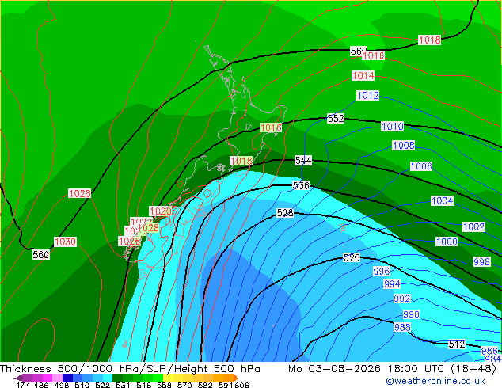
Task: Select the 1002 pressure label
Action: (x=473, y=226)
